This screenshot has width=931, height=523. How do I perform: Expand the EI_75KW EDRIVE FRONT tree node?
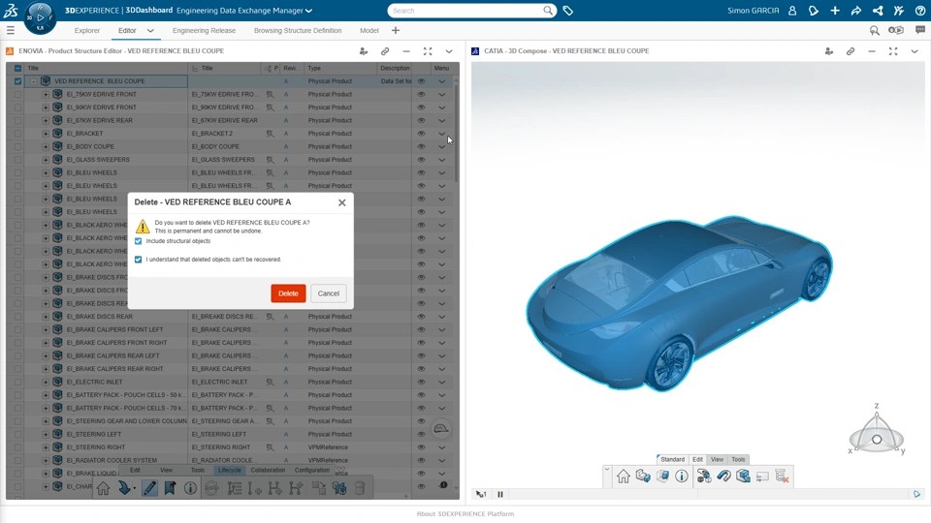point(46,94)
